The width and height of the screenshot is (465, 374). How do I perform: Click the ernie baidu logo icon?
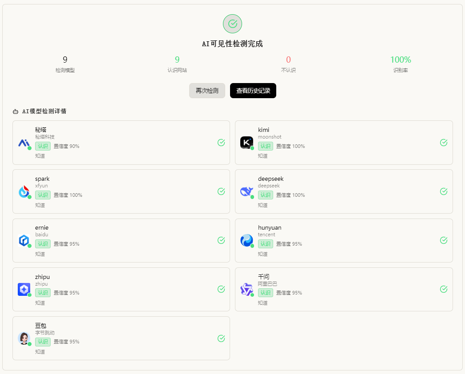[x=24, y=240]
